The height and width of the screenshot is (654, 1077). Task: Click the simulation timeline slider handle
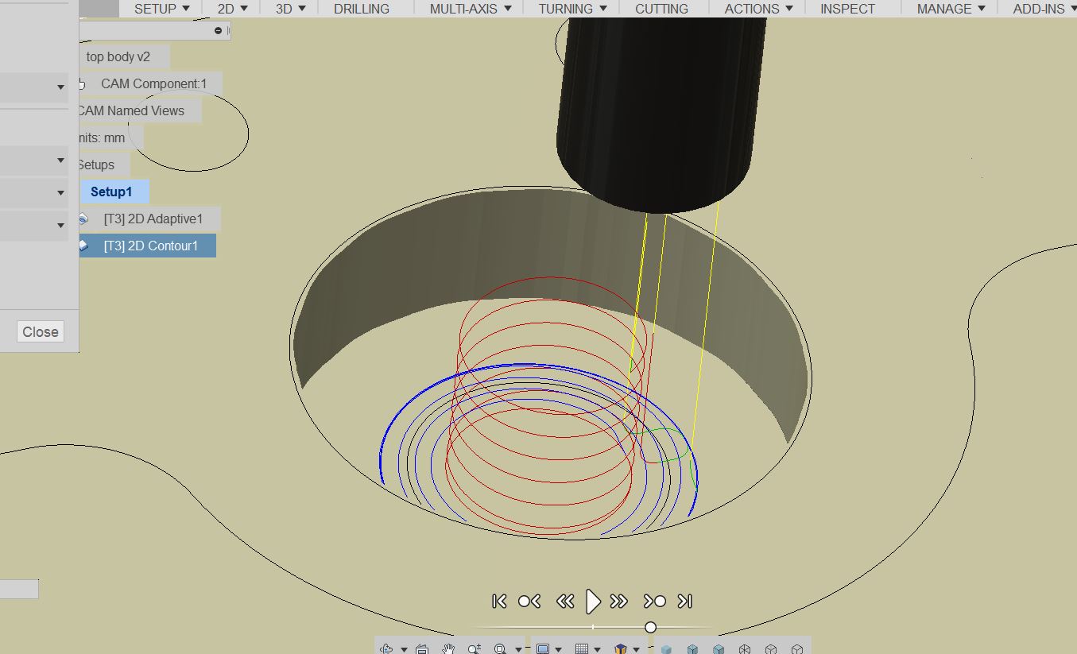pos(650,627)
